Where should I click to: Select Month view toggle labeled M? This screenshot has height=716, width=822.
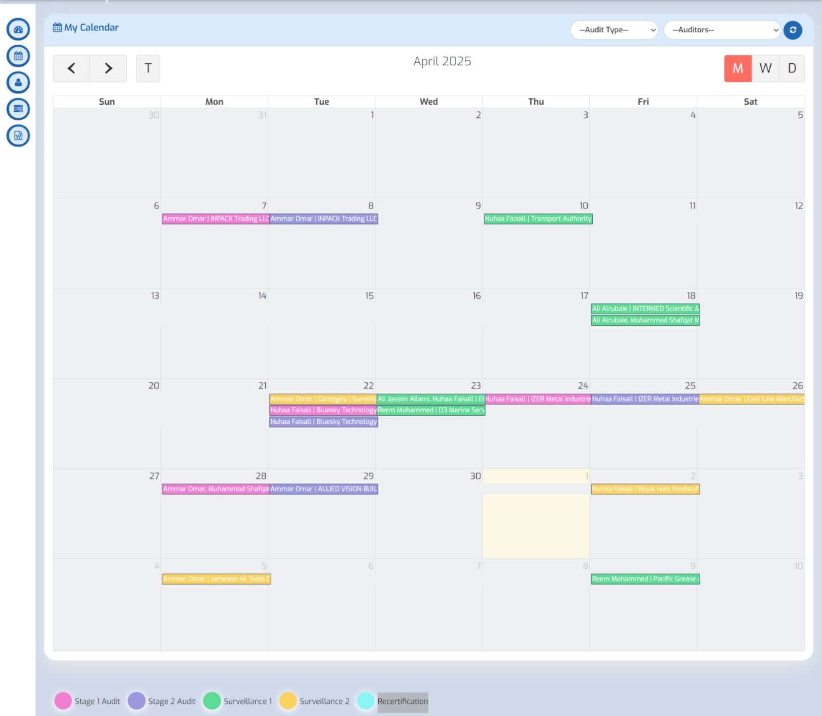tap(738, 68)
